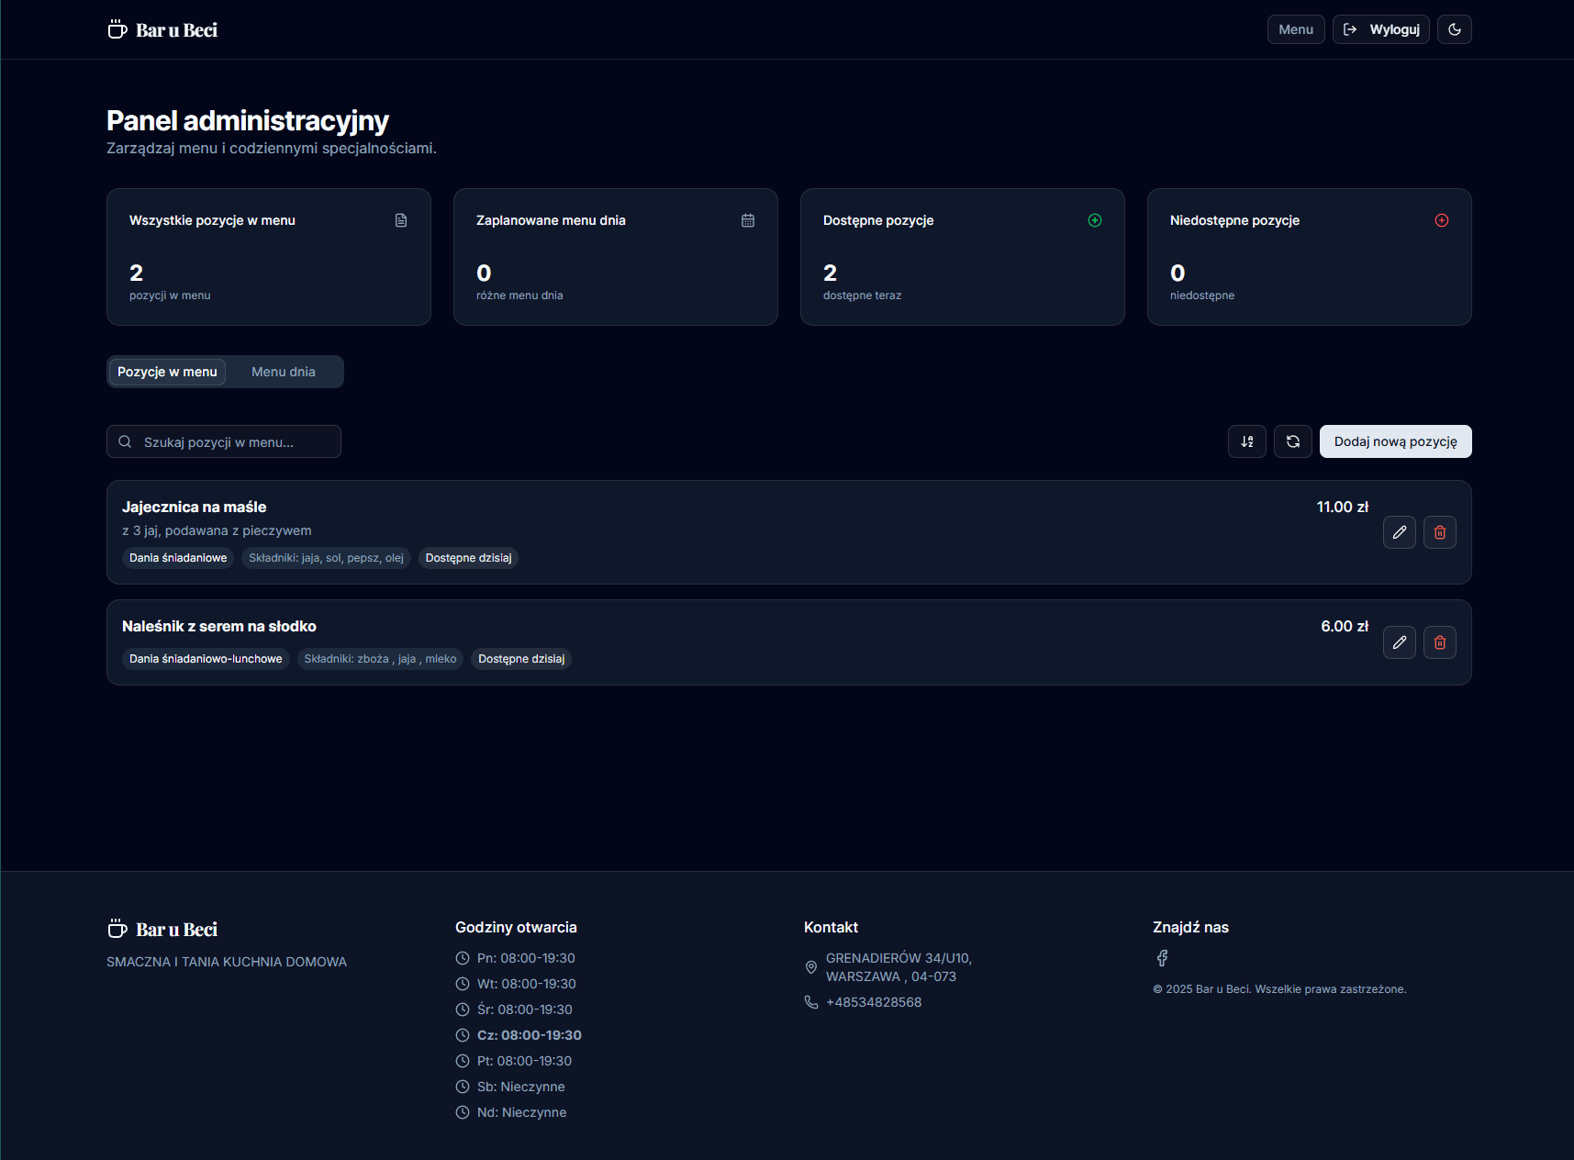The width and height of the screenshot is (1574, 1160).
Task: Toggle Dostępne dzisiaj on Naleśnik z serem
Action: [x=520, y=659]
